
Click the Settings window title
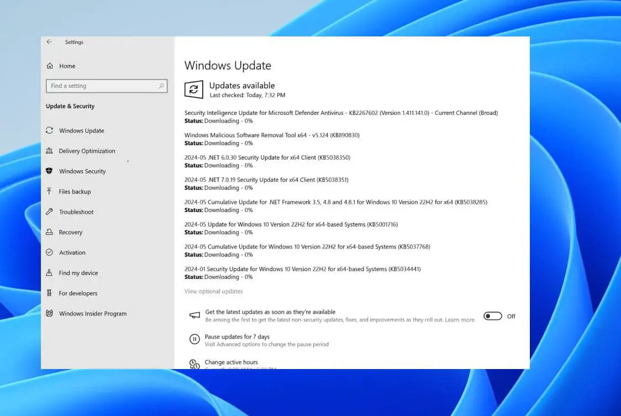(74, 42)
